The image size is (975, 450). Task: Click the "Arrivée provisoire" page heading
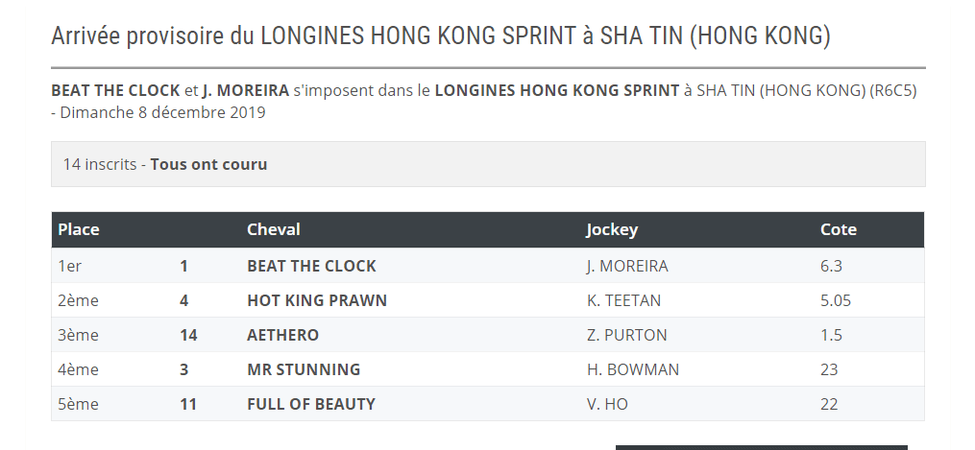(441, 36)
